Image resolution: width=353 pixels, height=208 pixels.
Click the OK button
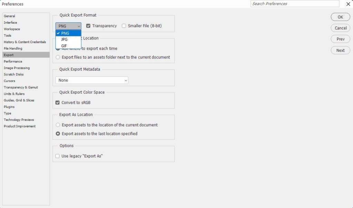340,17
